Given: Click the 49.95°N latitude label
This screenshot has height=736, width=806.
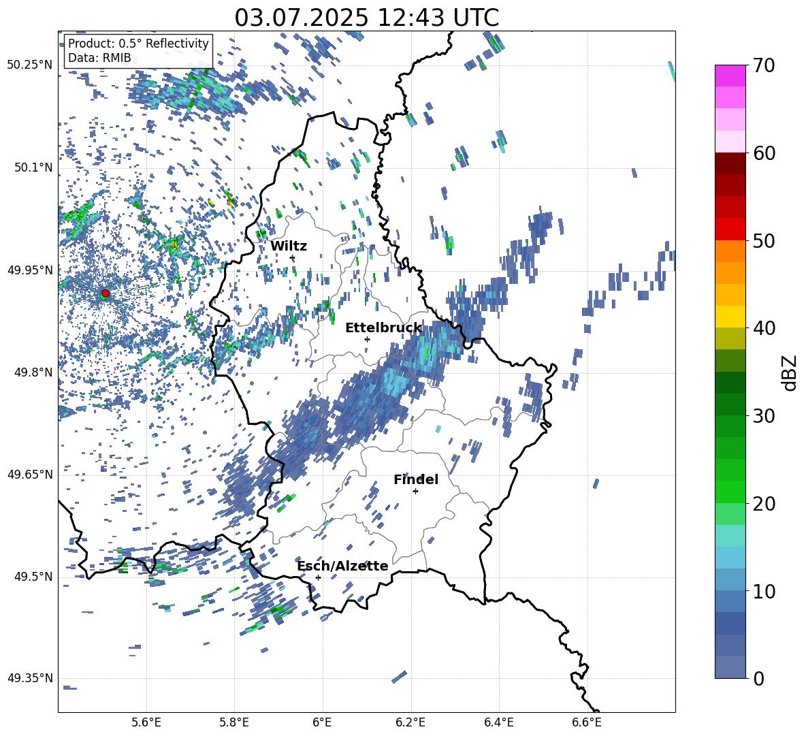Looking at the screenshot, I should (x=30, y=270).
